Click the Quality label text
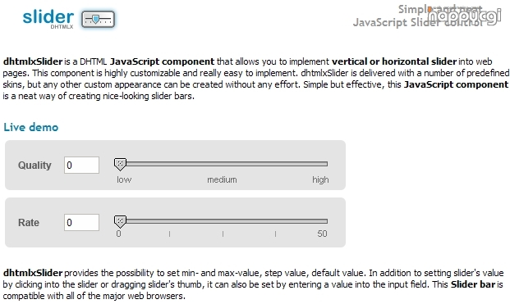The width and height of the screenshot is (510, 304). pos(34,166)
